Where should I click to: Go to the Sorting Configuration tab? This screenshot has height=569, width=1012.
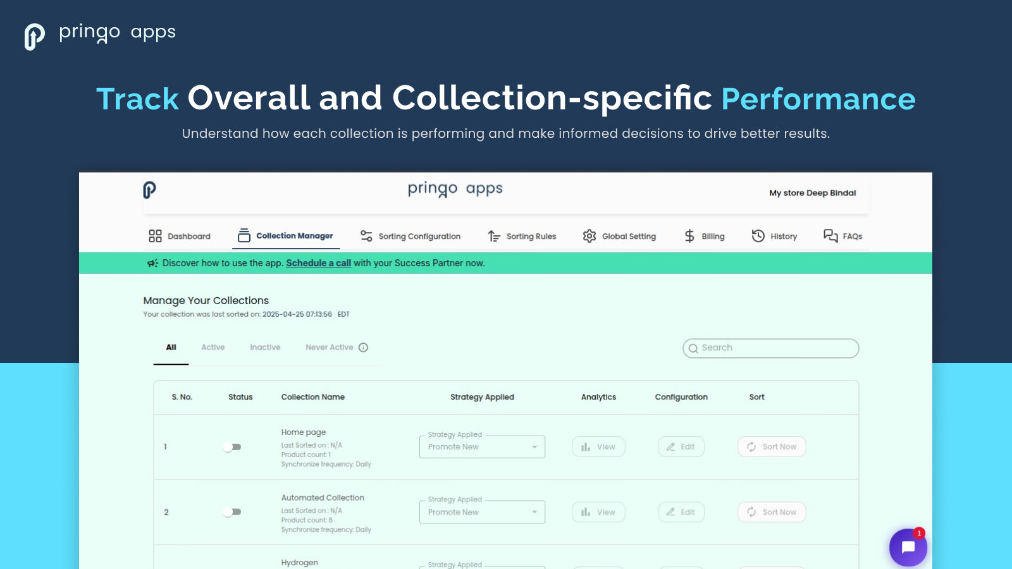[410, 236]
